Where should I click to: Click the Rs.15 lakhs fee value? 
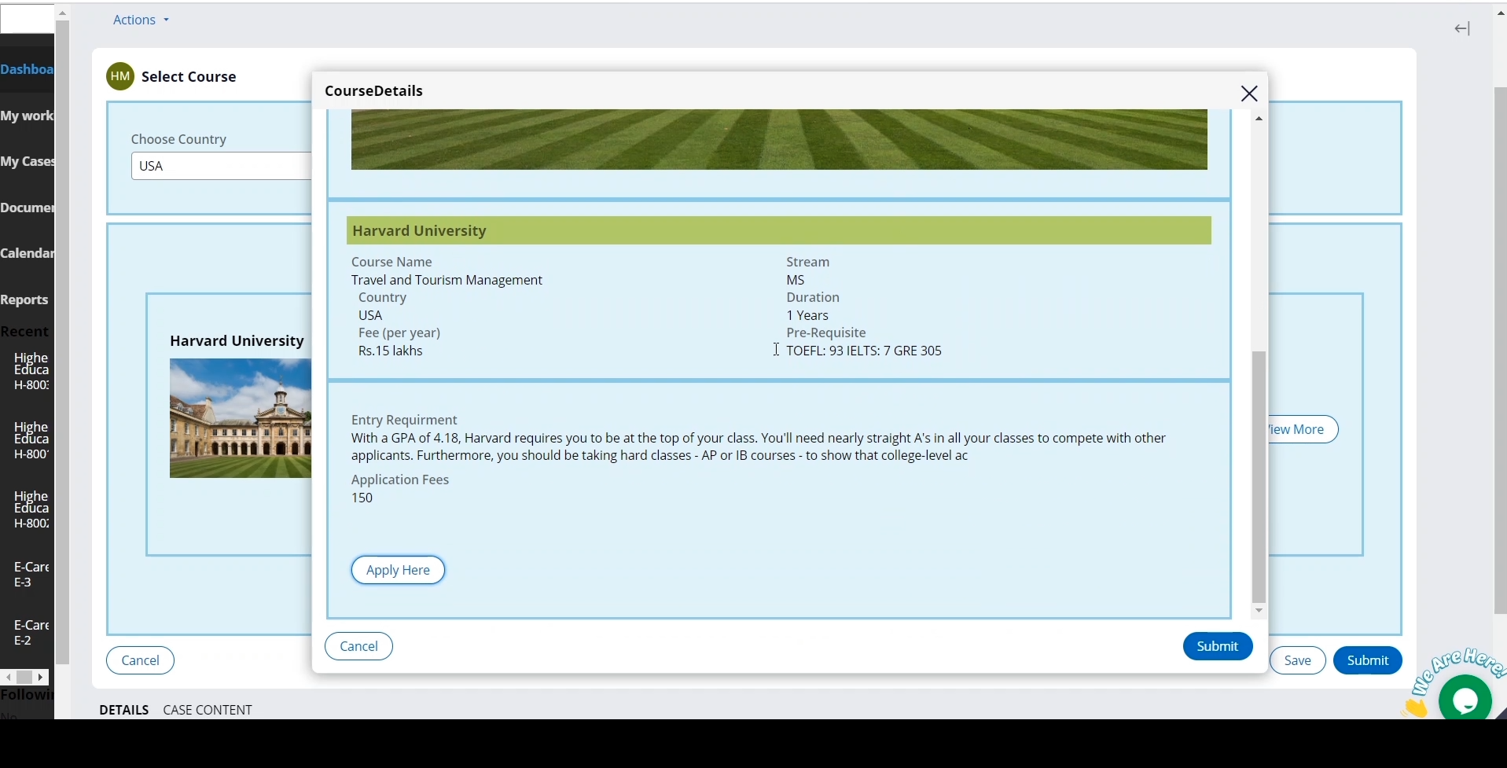(x=391, y=351)
